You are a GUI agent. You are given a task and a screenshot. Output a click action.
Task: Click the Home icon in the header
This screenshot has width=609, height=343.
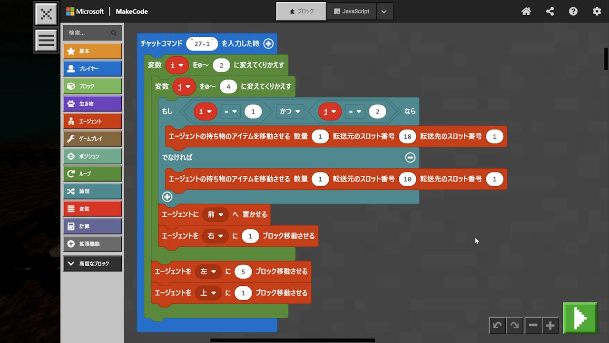pos(526,11)
